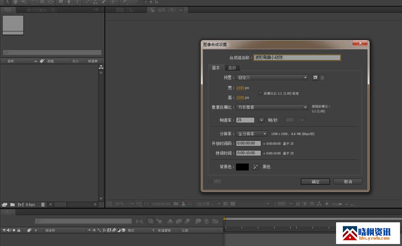Viewport: 402px width, 246px height.
Task: Open the 像素纵横比 dropdown showing 方形像素
Action: point(272,107)
